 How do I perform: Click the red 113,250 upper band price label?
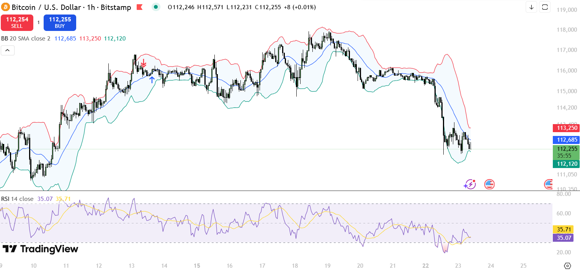coord(566,128)
